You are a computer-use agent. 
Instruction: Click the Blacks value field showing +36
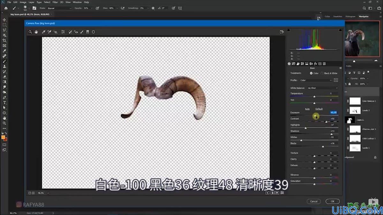pos(334,143)
